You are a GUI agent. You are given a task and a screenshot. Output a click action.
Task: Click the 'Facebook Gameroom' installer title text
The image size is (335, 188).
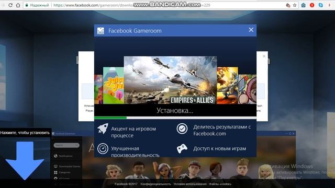tap(135, 31)
